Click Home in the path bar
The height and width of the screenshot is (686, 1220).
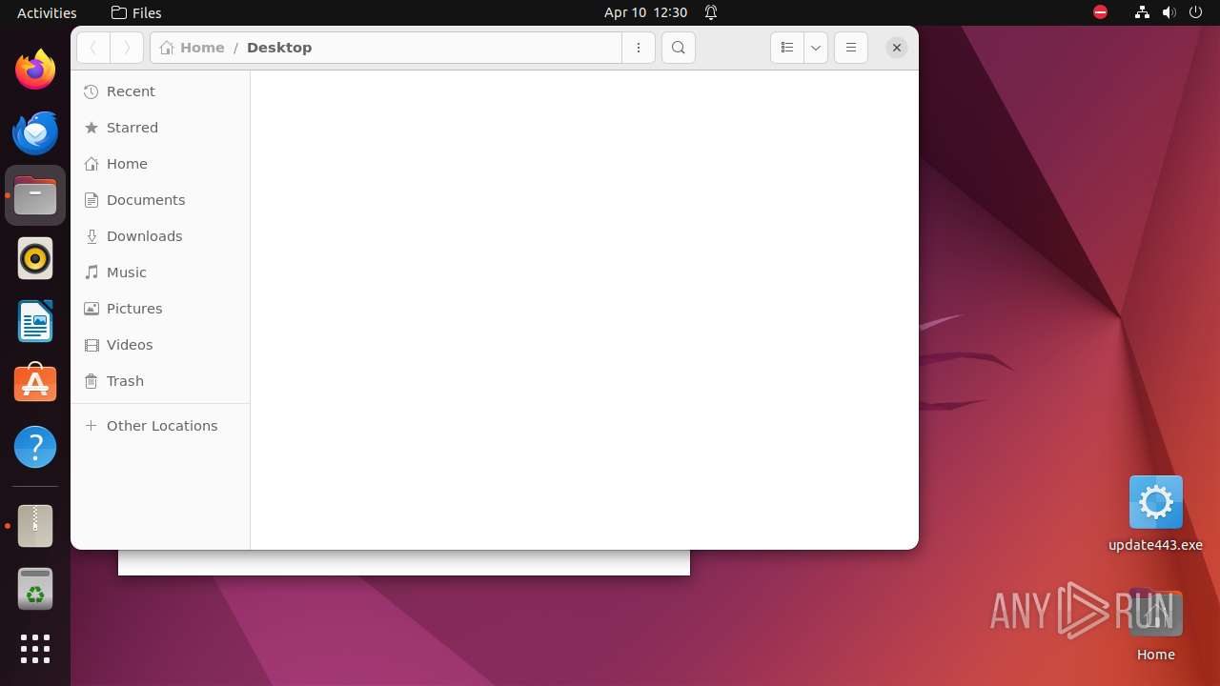[x=193, y=48]
